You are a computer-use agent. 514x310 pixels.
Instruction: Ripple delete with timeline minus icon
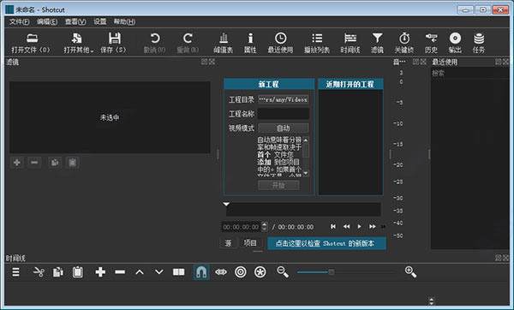[x=120, y=272]
